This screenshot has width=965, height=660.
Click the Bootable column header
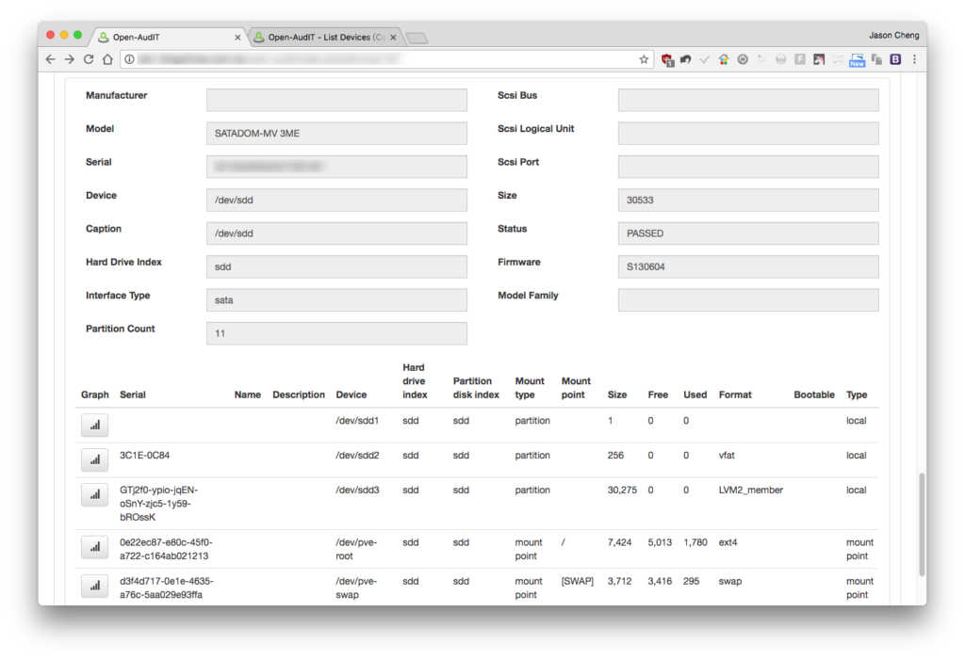coord(813,394)
